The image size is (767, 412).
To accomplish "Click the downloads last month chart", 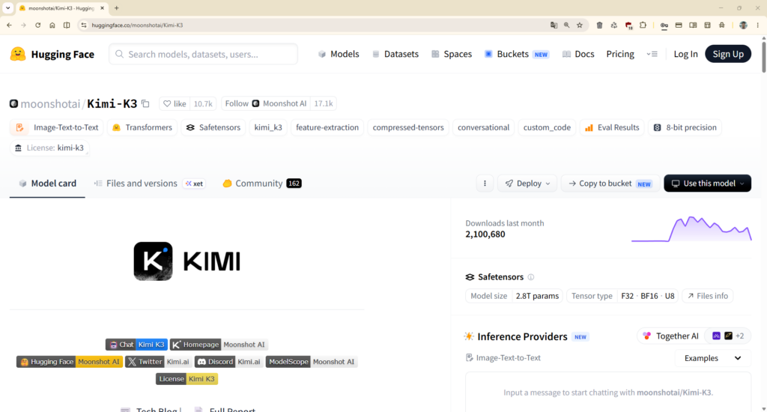I will (x=691, y=228).
